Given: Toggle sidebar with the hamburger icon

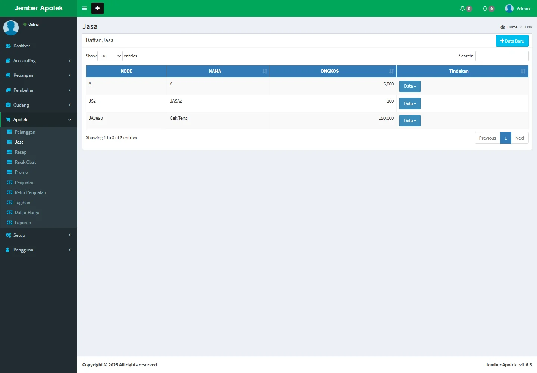Looking at the screenshot, I should [x=84, y=8].
